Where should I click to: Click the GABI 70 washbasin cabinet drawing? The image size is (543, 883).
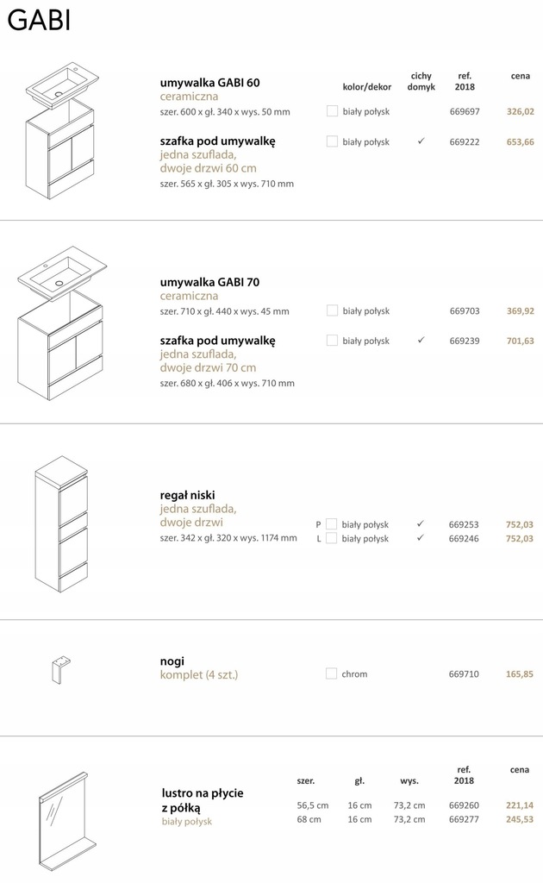point(61,324)
